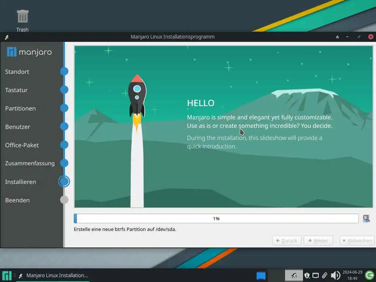Open the network connection tray icon
Image resolution: width=376 pixels, height=282 pixels.
tap(315, 275)
